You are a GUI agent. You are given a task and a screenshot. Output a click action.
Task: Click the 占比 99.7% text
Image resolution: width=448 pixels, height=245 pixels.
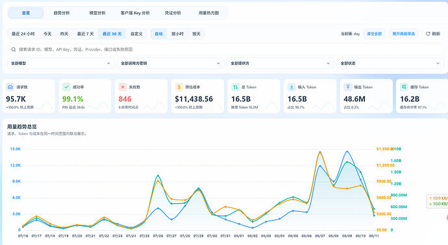(x=296, y=108)
